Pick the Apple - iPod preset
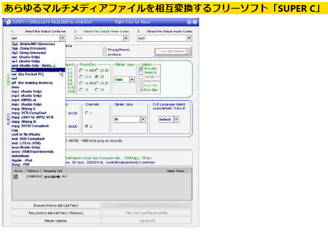 [x=22, y=160]
